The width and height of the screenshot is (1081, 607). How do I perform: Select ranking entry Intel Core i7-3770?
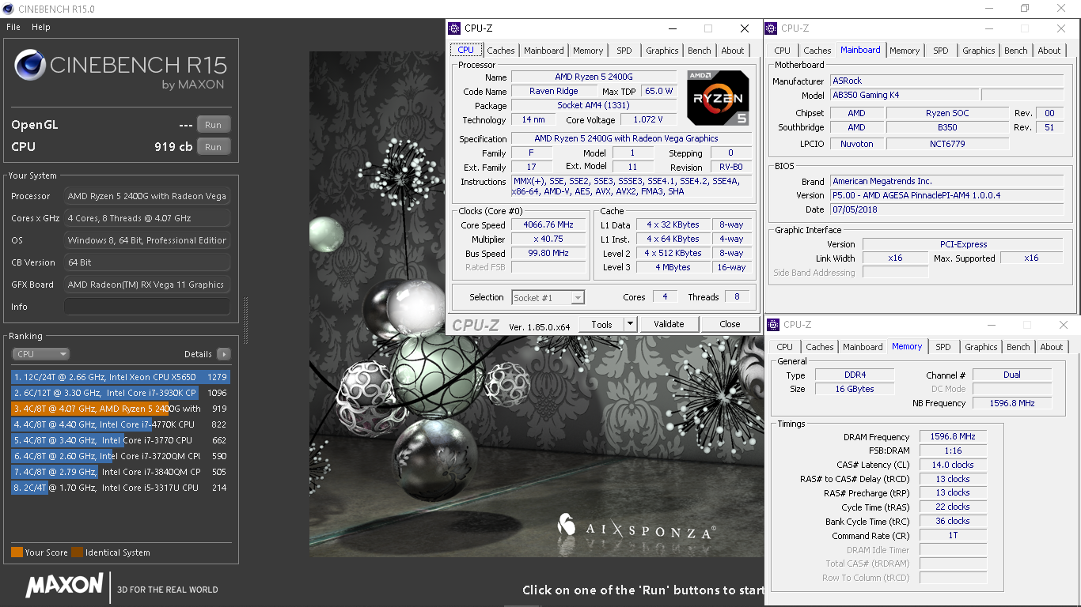[120, 440]
